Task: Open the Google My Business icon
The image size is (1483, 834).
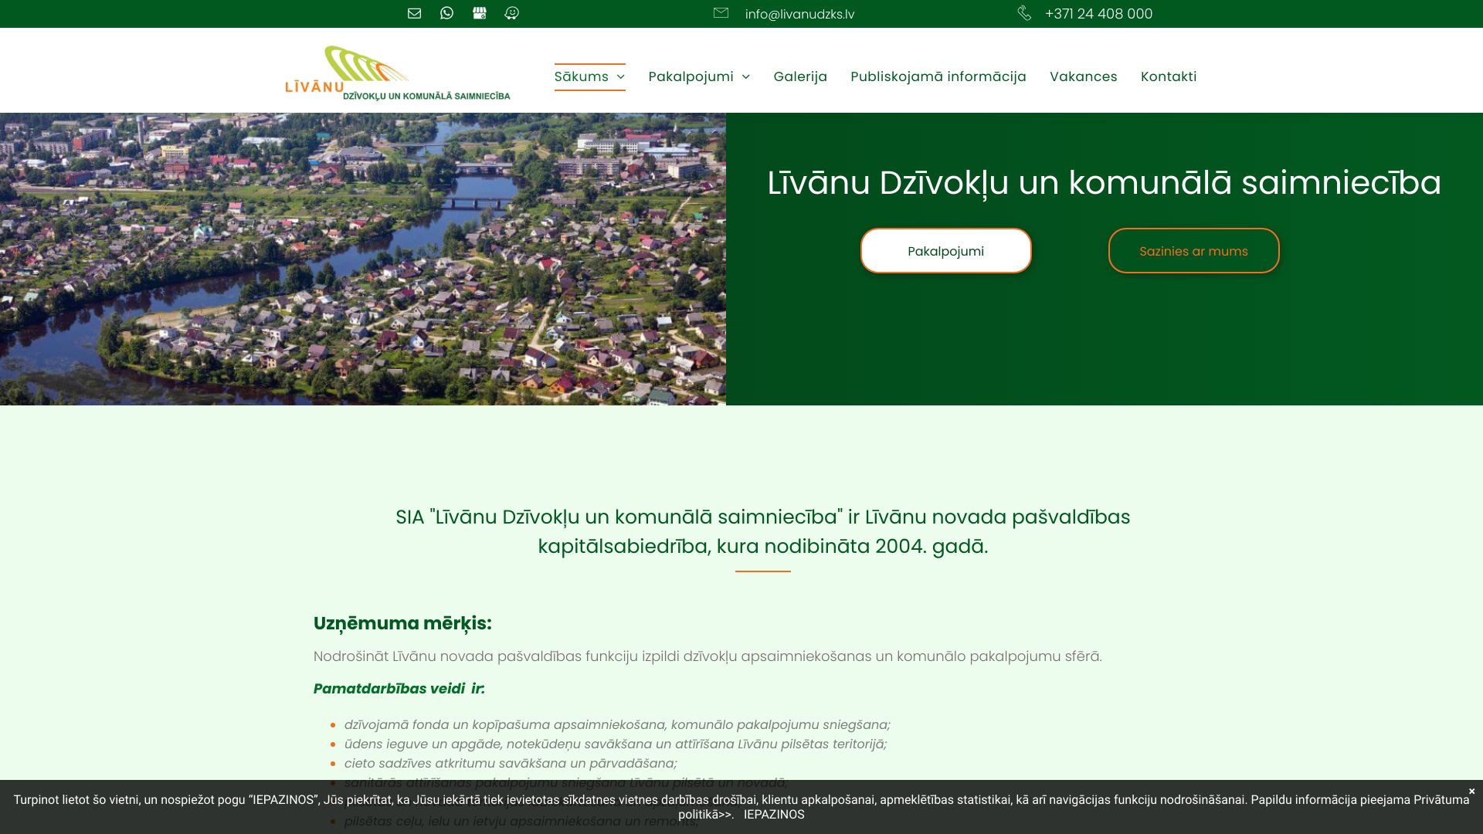Action: pyautogui.click(x=479, y=13)
